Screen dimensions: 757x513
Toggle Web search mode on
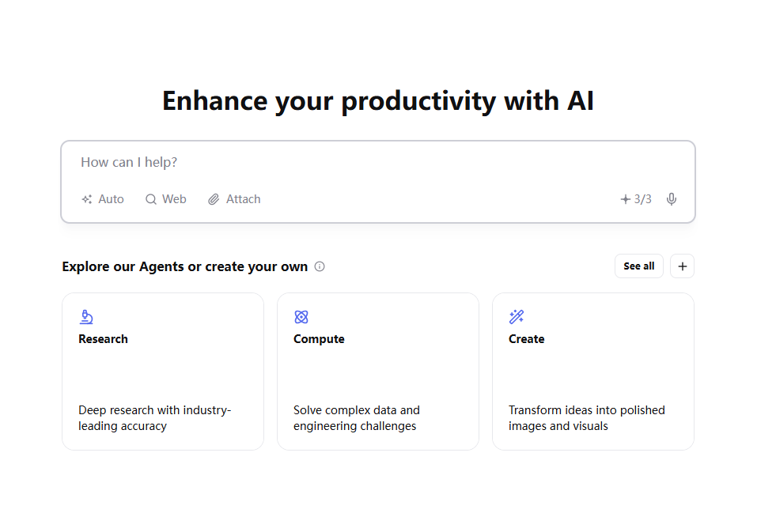(x=165, y=198)
